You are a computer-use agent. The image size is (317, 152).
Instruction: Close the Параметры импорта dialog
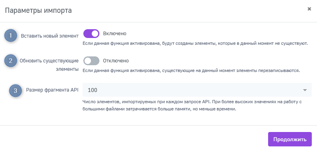click(x=309, y=9)
